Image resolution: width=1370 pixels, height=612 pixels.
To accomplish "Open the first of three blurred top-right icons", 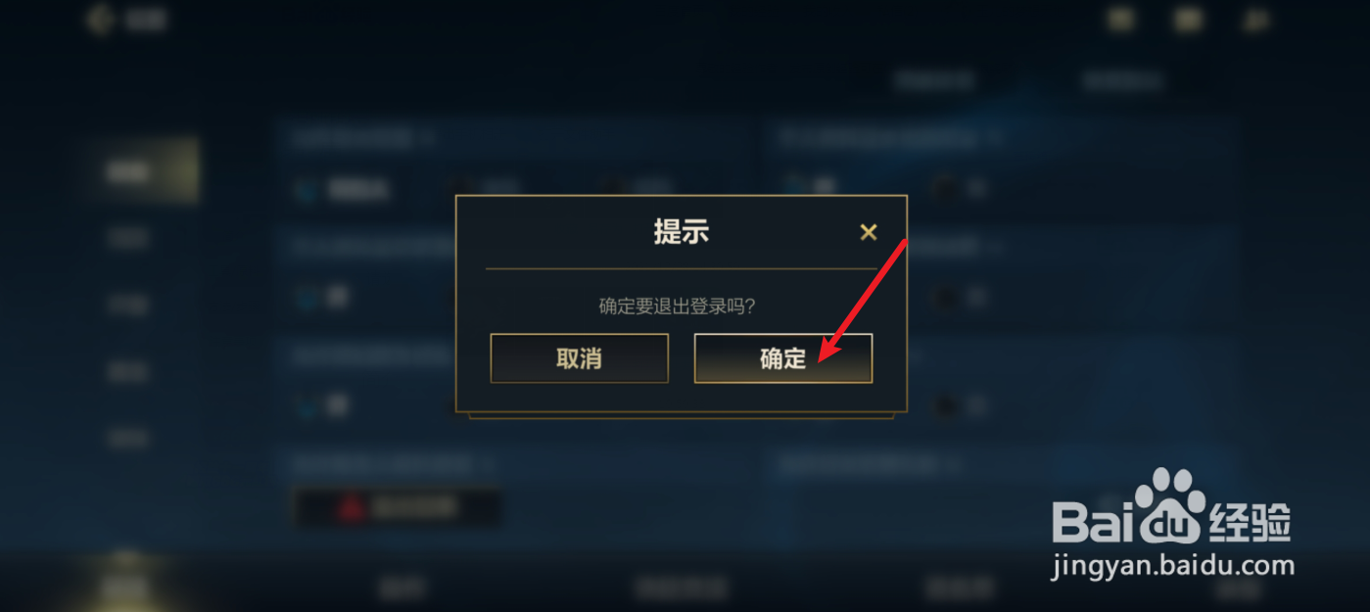I will (x=1121, y=19).
